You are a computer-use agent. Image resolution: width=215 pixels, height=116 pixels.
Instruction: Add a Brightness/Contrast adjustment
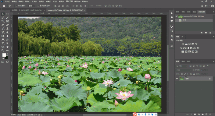point(183,44)
